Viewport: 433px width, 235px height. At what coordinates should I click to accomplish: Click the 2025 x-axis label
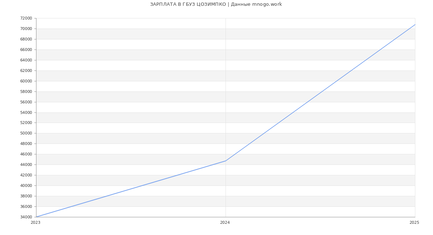414,223
